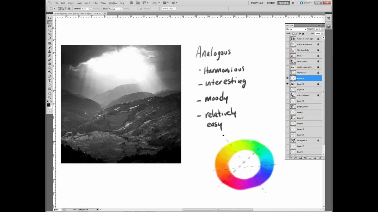Pick the Brush tool in the toolbox
The height and width of the screenshot is (212, 378).
click(50, 47)
